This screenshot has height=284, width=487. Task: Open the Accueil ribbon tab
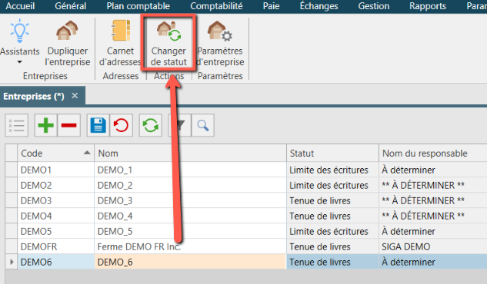click(x=20, y=6)
